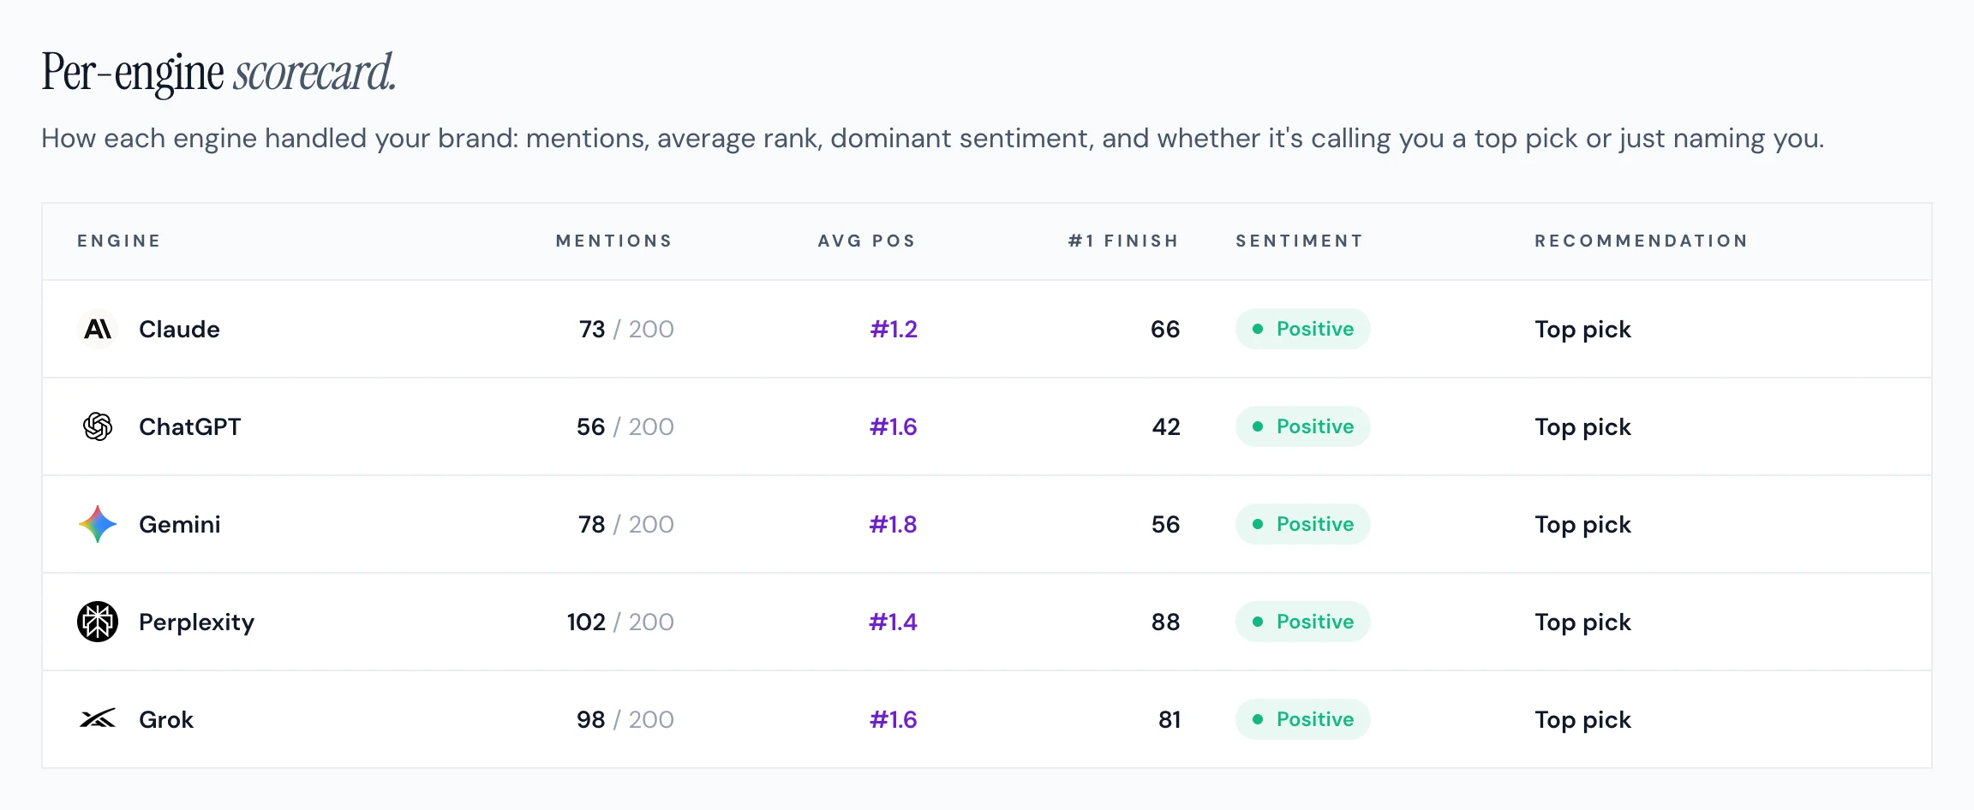Click the Positive badge in Grok row
Screen dimensions: 1974x810
[1302, 719]
